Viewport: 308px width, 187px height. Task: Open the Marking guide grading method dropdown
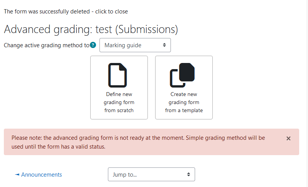[x=135, y=45]
